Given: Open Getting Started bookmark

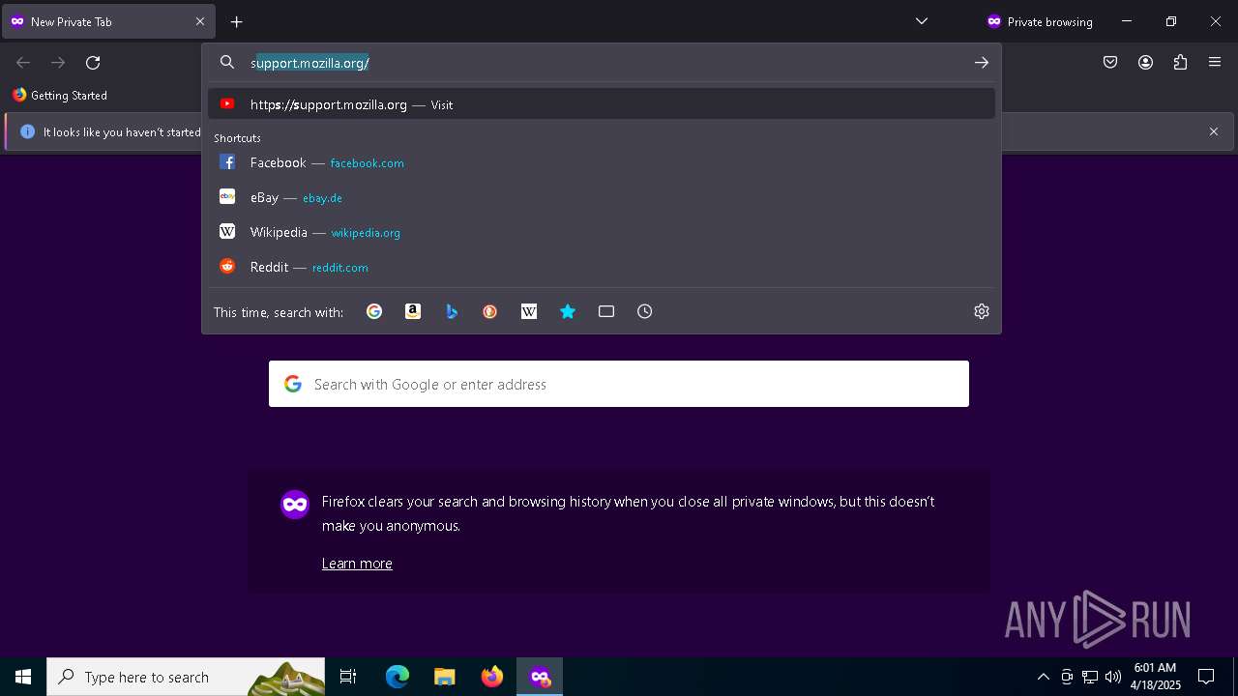Looking at the screenshot, I should point(60,96).
